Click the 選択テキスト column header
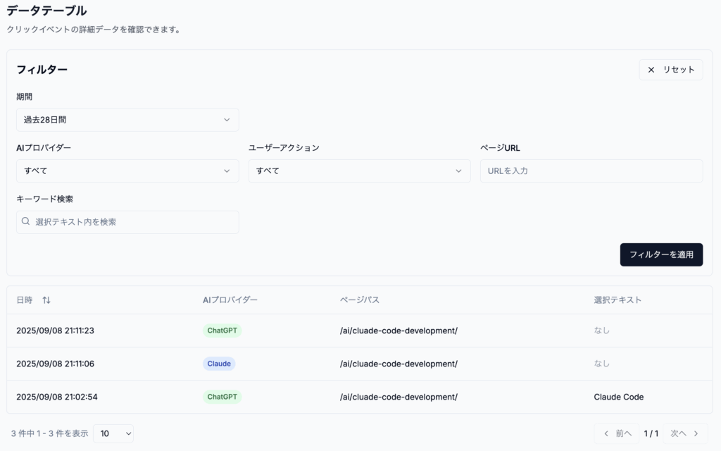 [617, 300]
